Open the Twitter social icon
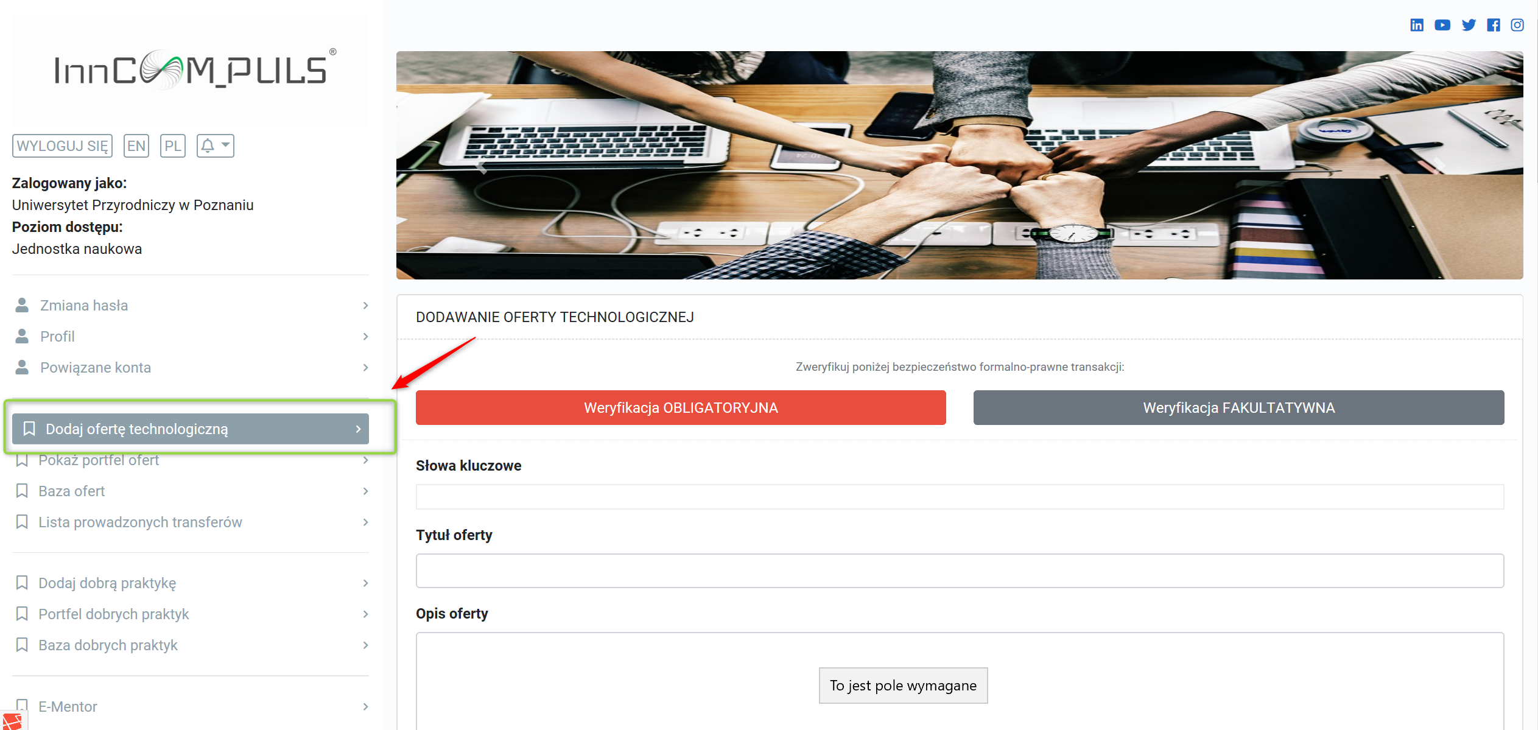1538x730 pixels. tap(1469, 25)
